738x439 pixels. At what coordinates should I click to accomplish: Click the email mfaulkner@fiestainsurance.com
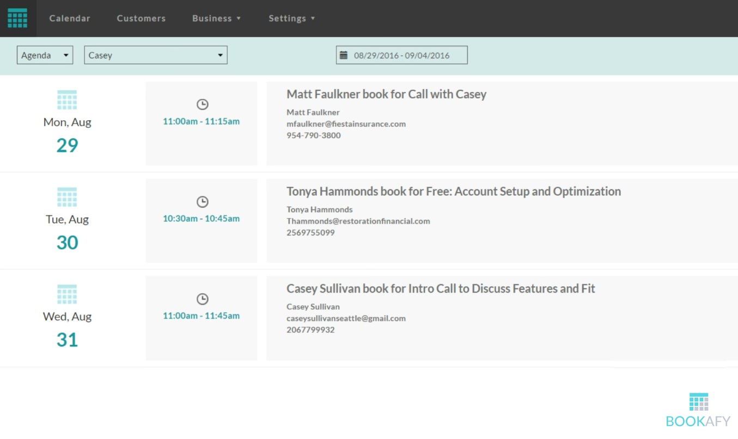point(346,124)
